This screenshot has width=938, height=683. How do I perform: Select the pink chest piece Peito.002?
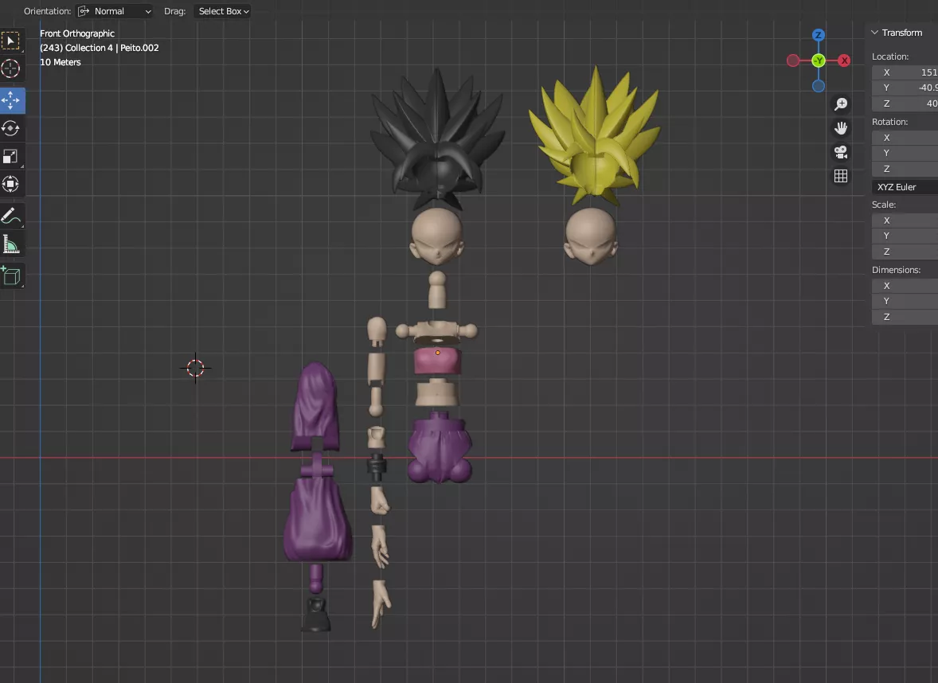tap(437, 361)
